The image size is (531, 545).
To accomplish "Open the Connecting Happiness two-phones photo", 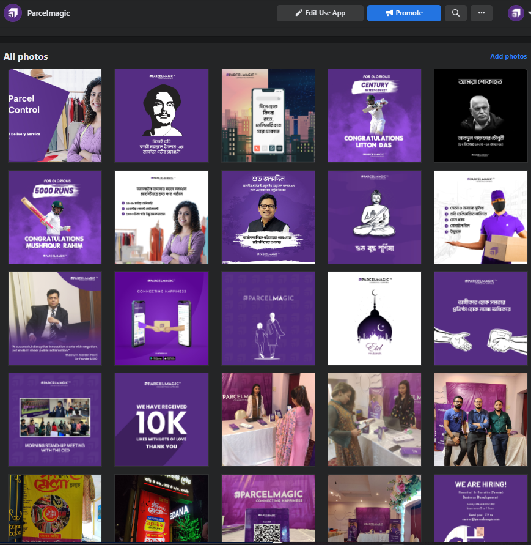I will pos(161,319).
